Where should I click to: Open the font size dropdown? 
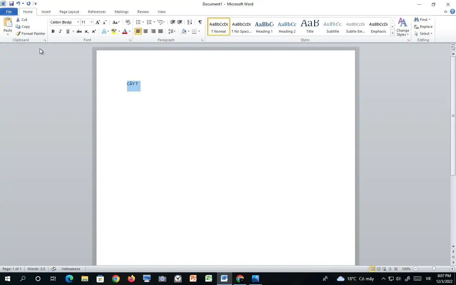(92, 22)
